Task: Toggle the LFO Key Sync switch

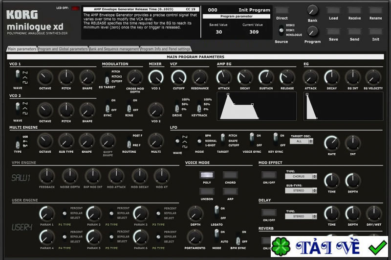Action: (x=275, y=140)
